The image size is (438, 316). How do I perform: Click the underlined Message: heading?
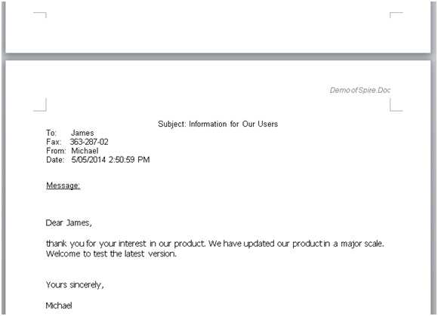(x=63, y=186)
